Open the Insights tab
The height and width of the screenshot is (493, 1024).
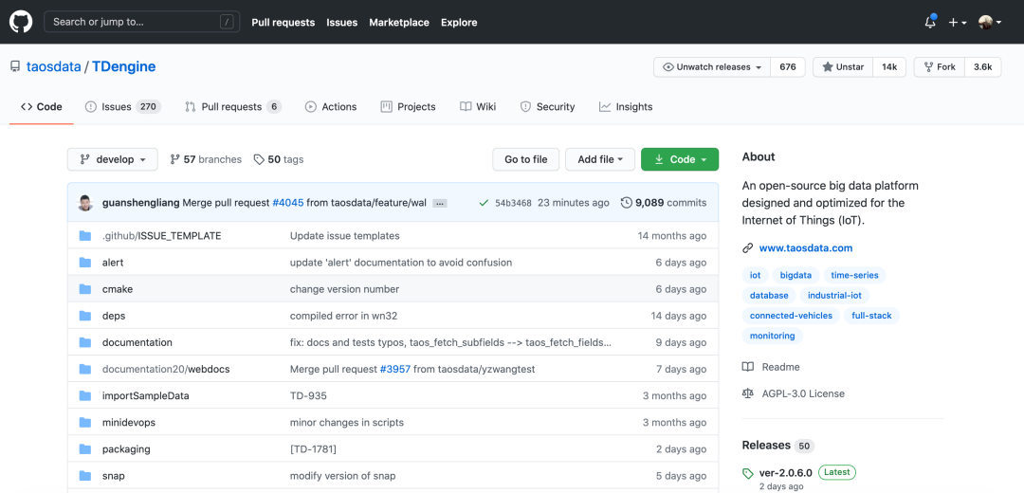tap(626, 107)
